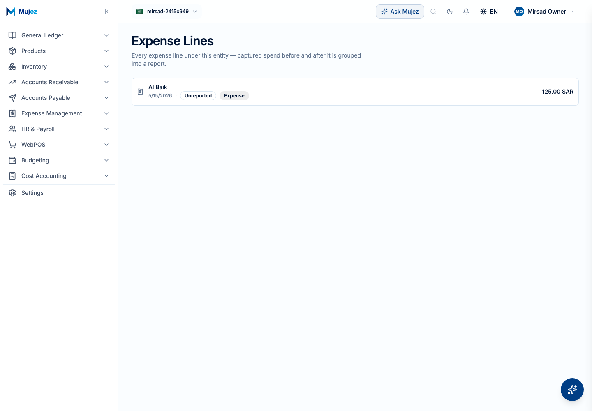592x411 pixels.
Task: Open WebPOS menu item
Action: 59,145
